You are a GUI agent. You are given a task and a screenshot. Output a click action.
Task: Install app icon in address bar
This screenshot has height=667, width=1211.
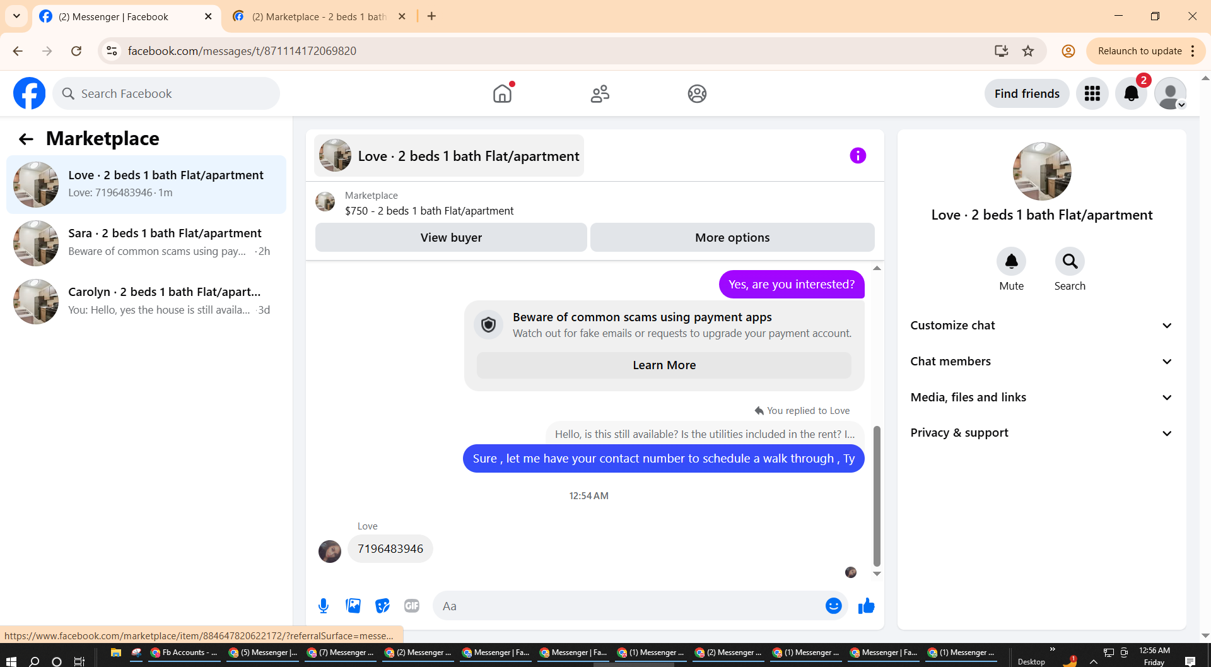(1001, 51)
